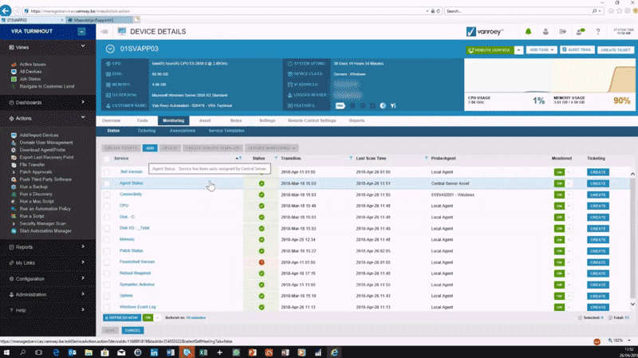Click the Run a Backup icon

click(x=14, y=187)
